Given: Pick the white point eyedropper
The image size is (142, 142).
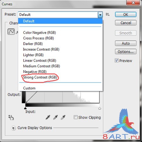Looking at the screenshot, I should [x=63, y=117].
